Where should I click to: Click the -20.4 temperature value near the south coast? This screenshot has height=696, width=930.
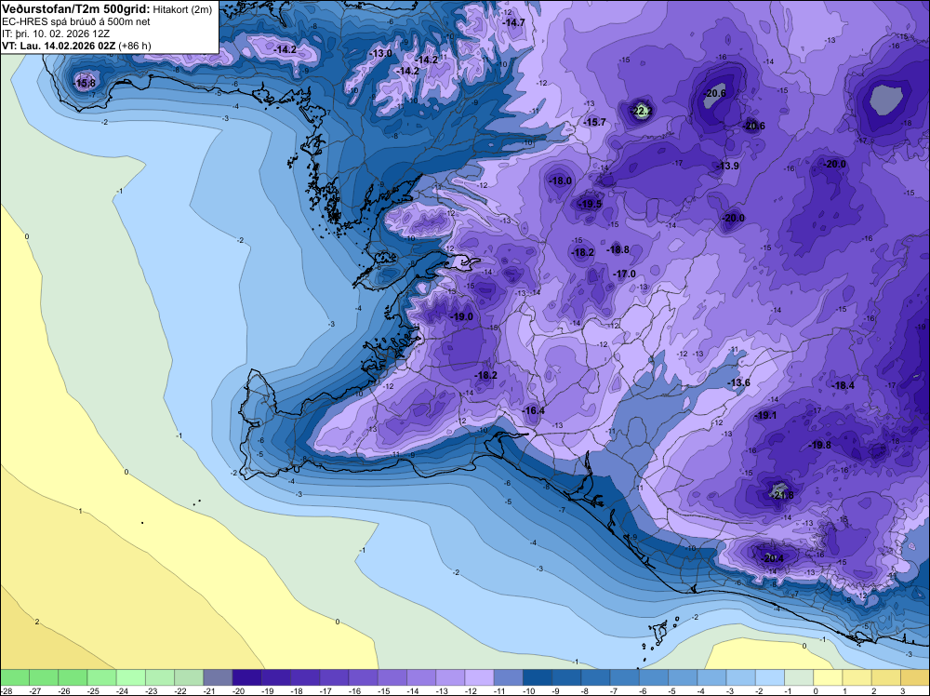tap(773, 558)
